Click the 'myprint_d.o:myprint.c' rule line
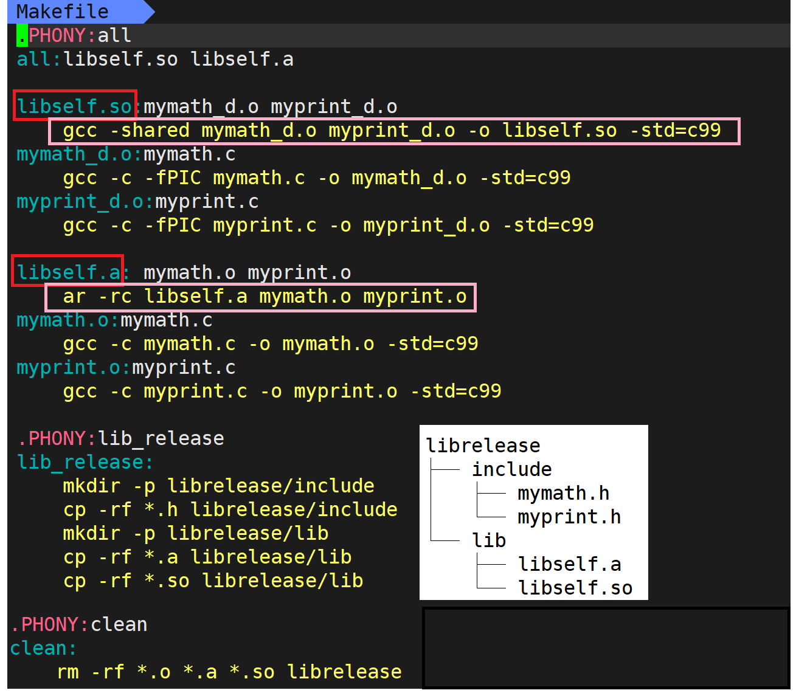Viewport: 796px width, 693px height. (x=137, y=201)
